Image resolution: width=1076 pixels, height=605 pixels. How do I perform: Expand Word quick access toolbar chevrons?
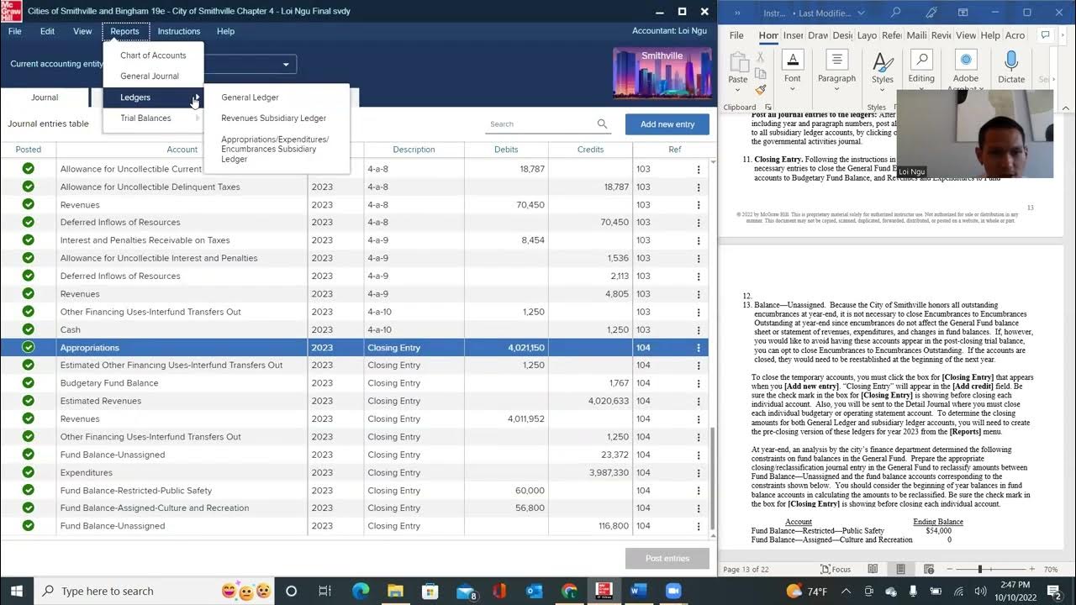[737, 13]
